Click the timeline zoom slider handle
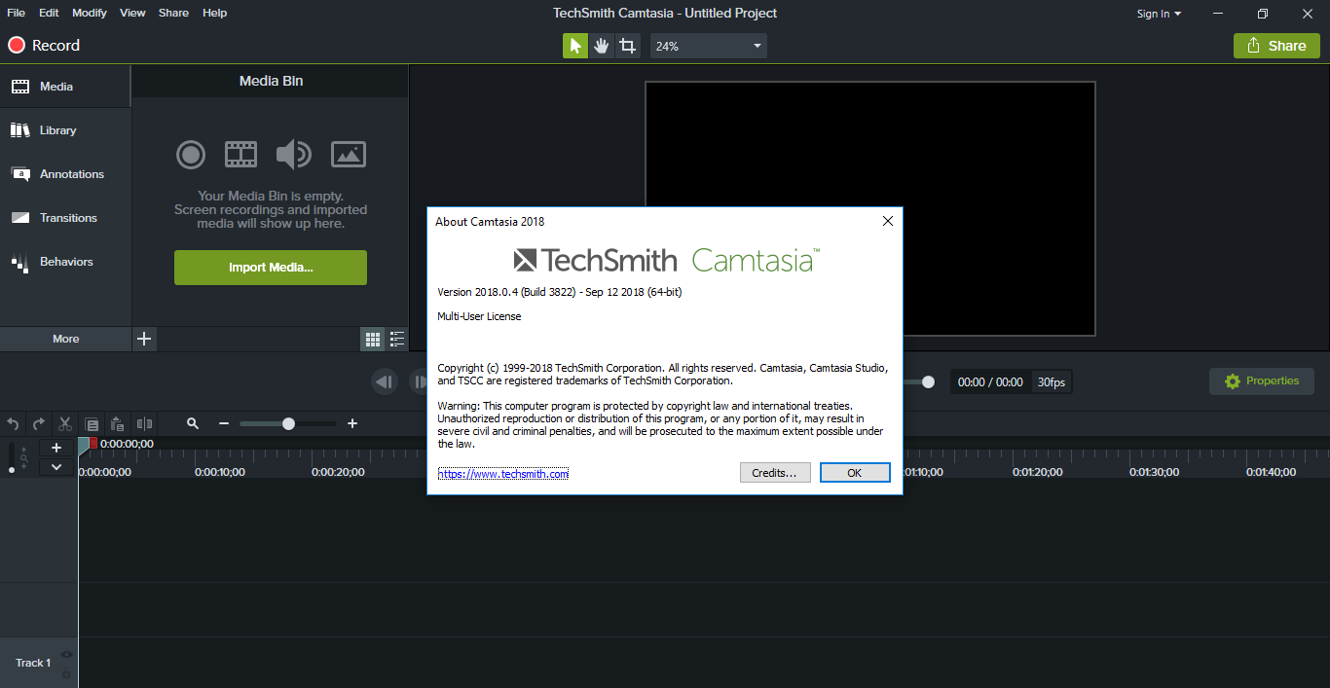 288,423
